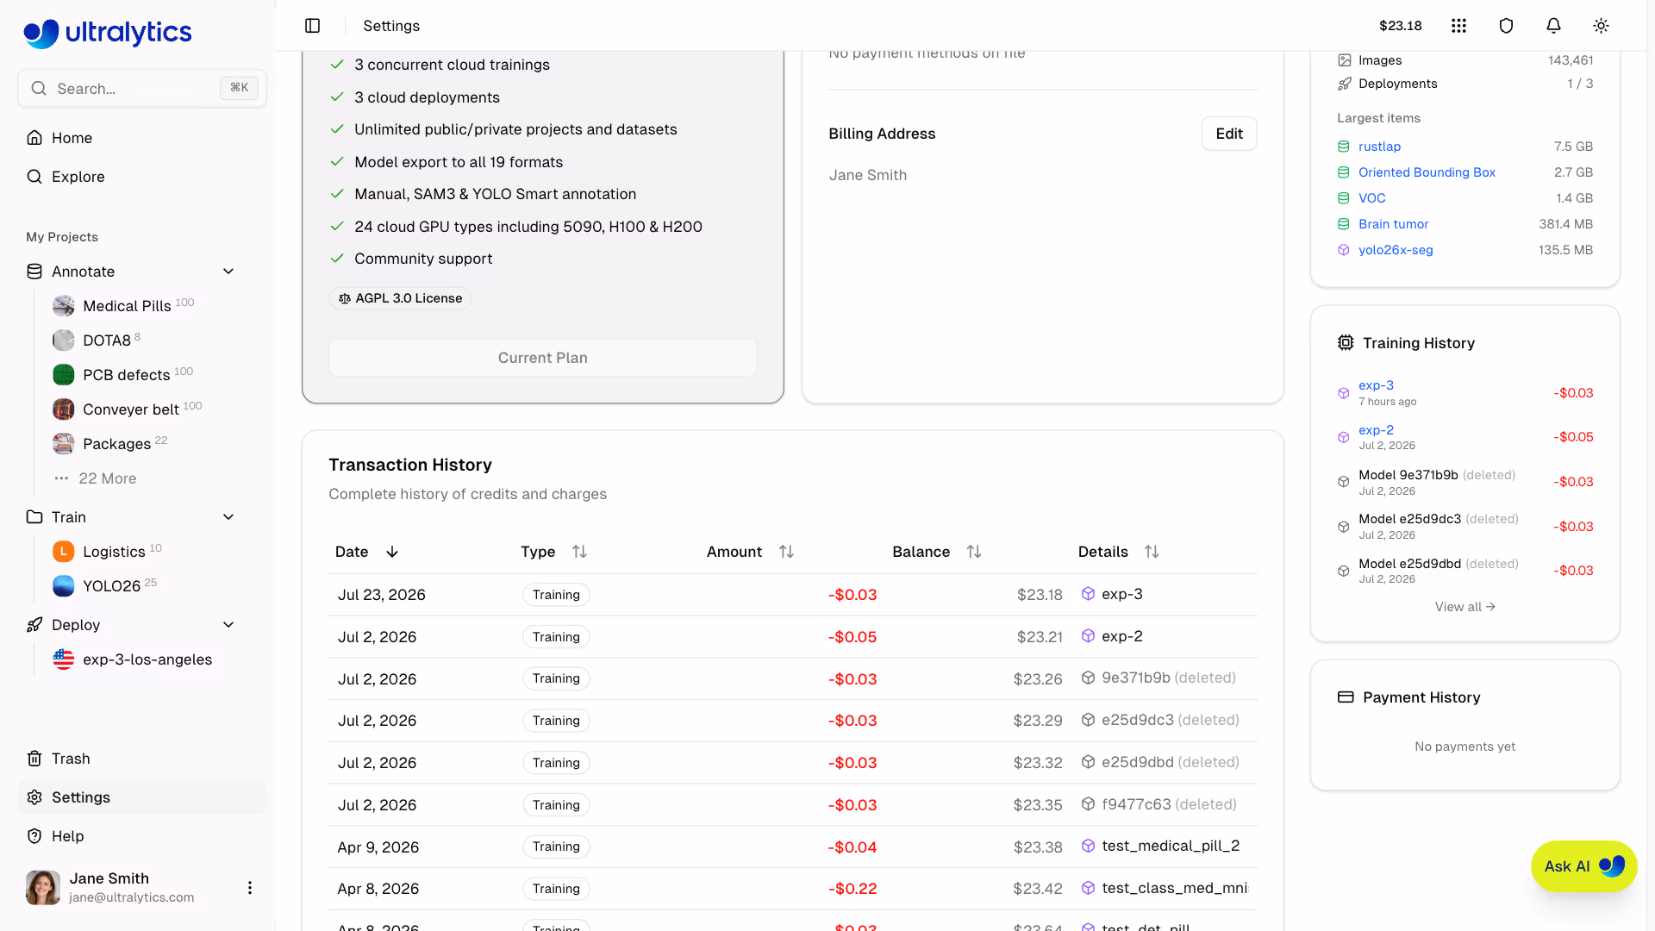Click AGPL 3.0 License badge
Viewport: 1655px width, 931px height.
[x=400, y=298]
